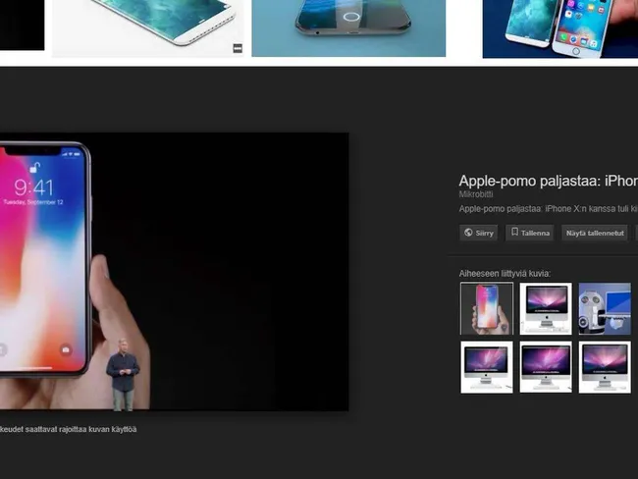Image resolution: width=638 pixels, height=479 pixels.
Task: Select bottom-row left iMac related thumbnail
Action: 487,366
